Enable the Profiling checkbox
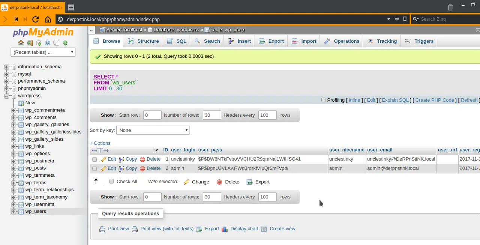This screenshot has height=245, width=480. point(324,100)
